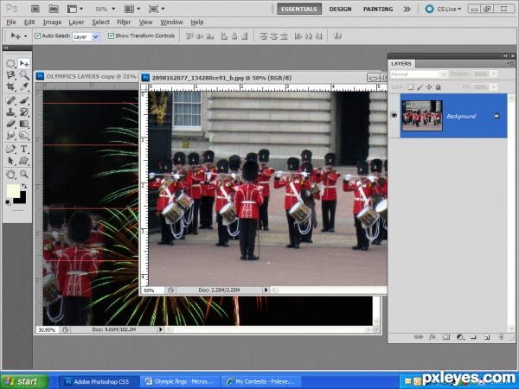Delete the layer via trash icon
The height and width of the screenshot is (389, 519).
click(x=501, y=337)
